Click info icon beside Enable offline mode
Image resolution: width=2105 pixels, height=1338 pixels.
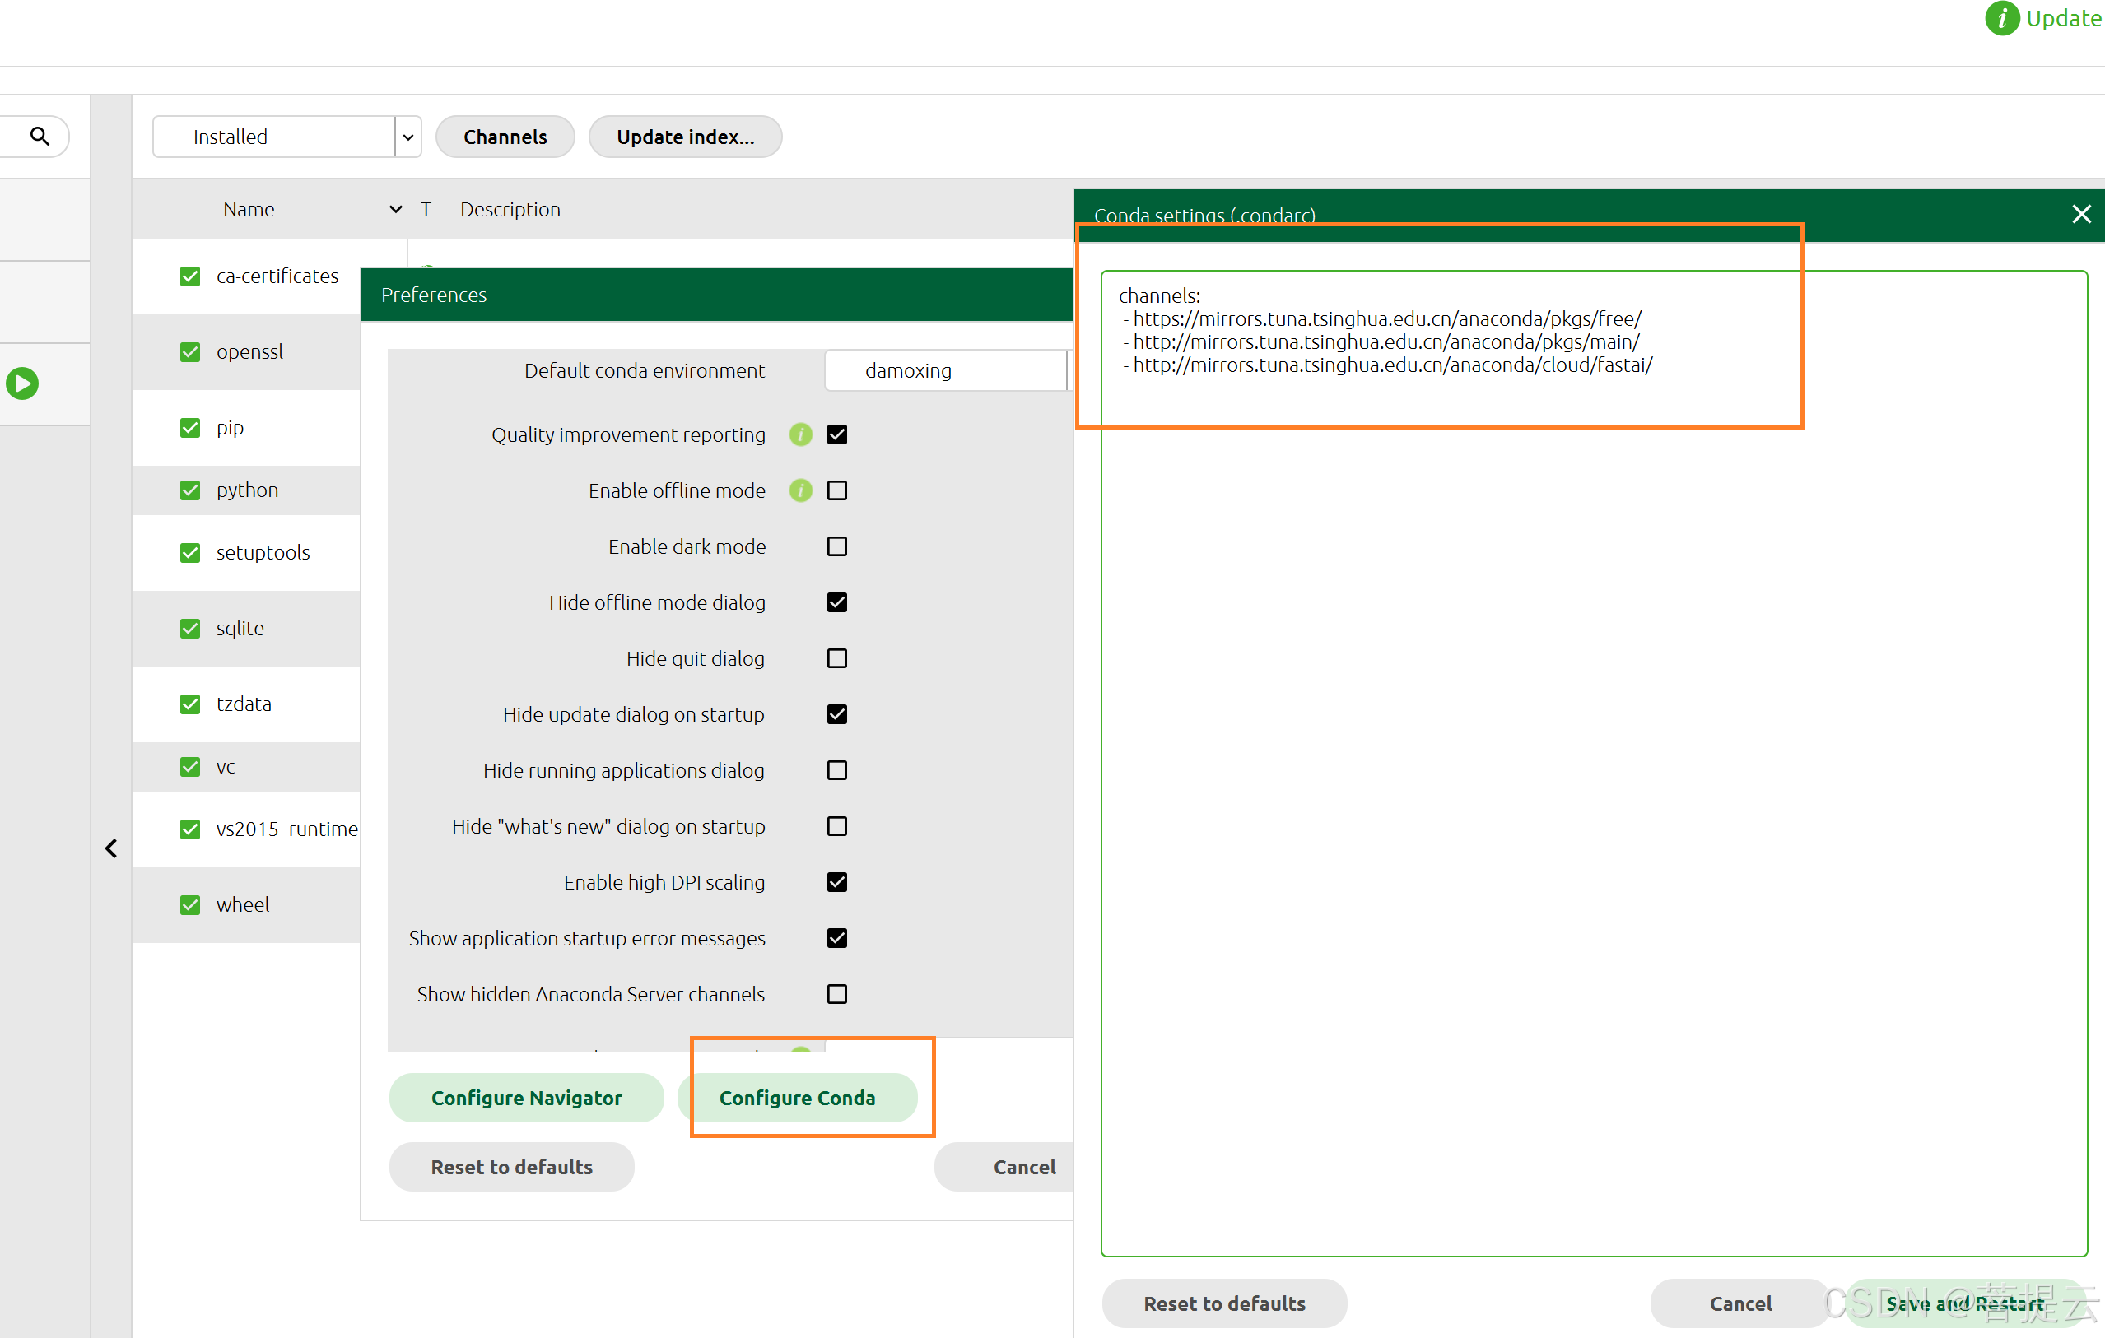click(800, 490)
